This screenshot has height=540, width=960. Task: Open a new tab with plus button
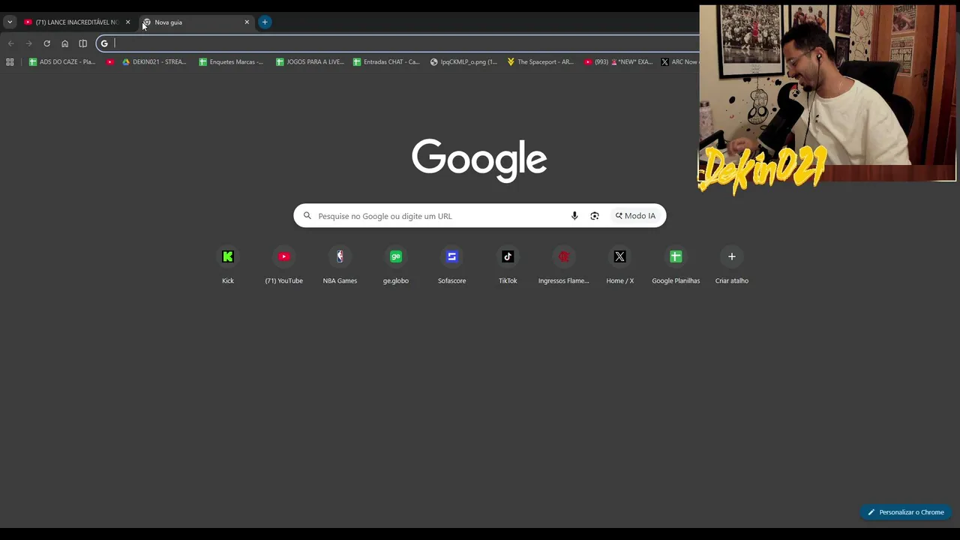(x=265, y=22)
